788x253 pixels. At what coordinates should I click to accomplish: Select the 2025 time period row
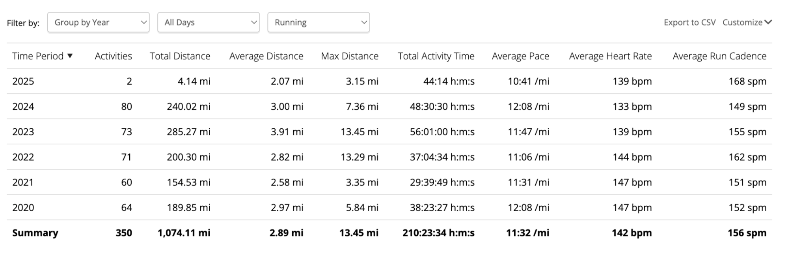click(x=389, y=81)
